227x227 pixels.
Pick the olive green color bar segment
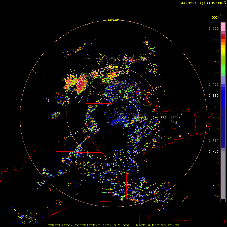223,60
